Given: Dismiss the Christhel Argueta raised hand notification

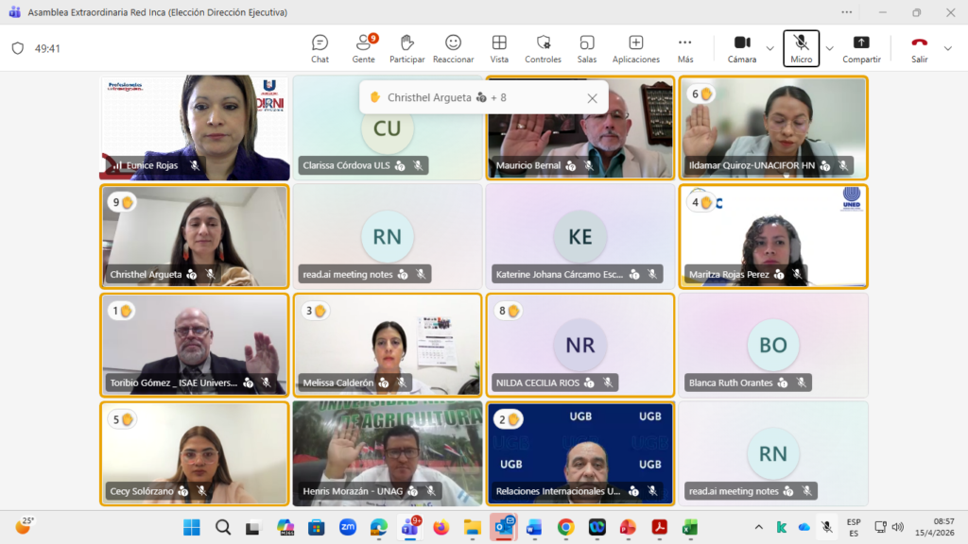Looking at the screenshot, I should click(592, 97).
